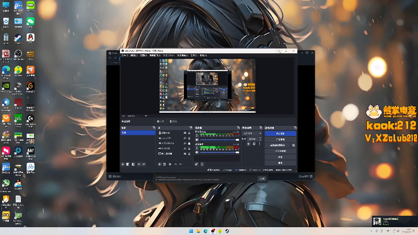Click the Start Virtual Camera button
Screen dimensions: 418x235
277,145
